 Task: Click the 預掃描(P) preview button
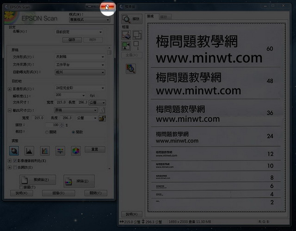point(37,180)
